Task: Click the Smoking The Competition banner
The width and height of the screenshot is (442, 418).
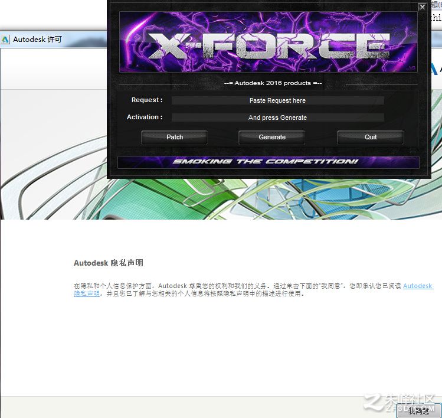Action: coord(269,162)
